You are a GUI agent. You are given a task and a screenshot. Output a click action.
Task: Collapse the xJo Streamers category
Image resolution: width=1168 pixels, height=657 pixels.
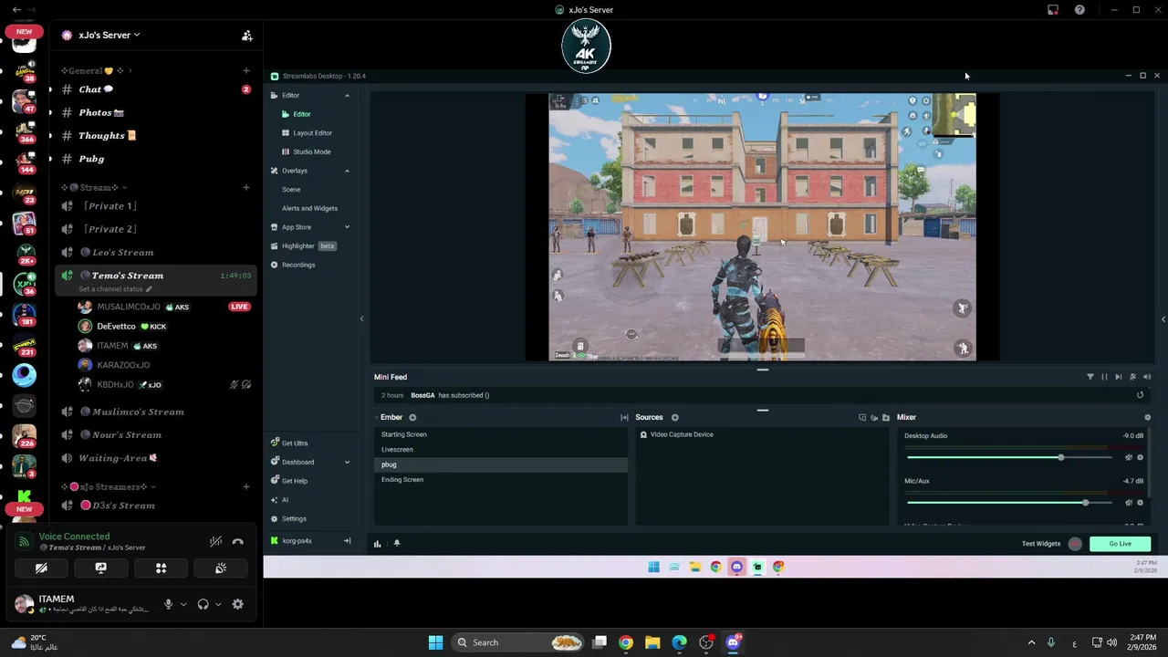pyautogui.click(x=108, y=487)
